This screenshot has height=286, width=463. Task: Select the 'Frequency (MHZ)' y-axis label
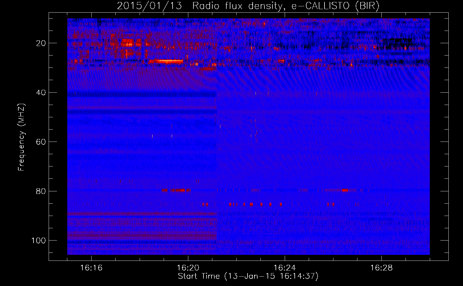[x=21, y=137]
